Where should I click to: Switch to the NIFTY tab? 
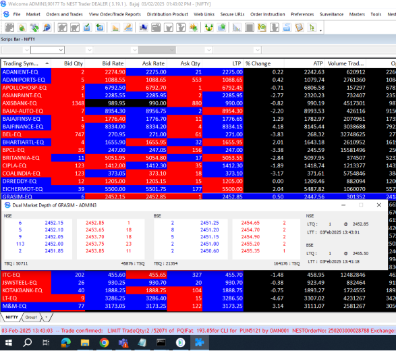pos(11,317)
